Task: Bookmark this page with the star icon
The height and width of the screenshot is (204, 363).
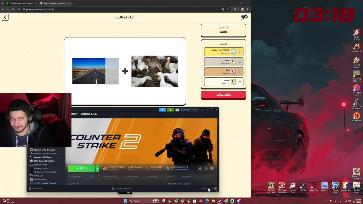Action: 227,9
